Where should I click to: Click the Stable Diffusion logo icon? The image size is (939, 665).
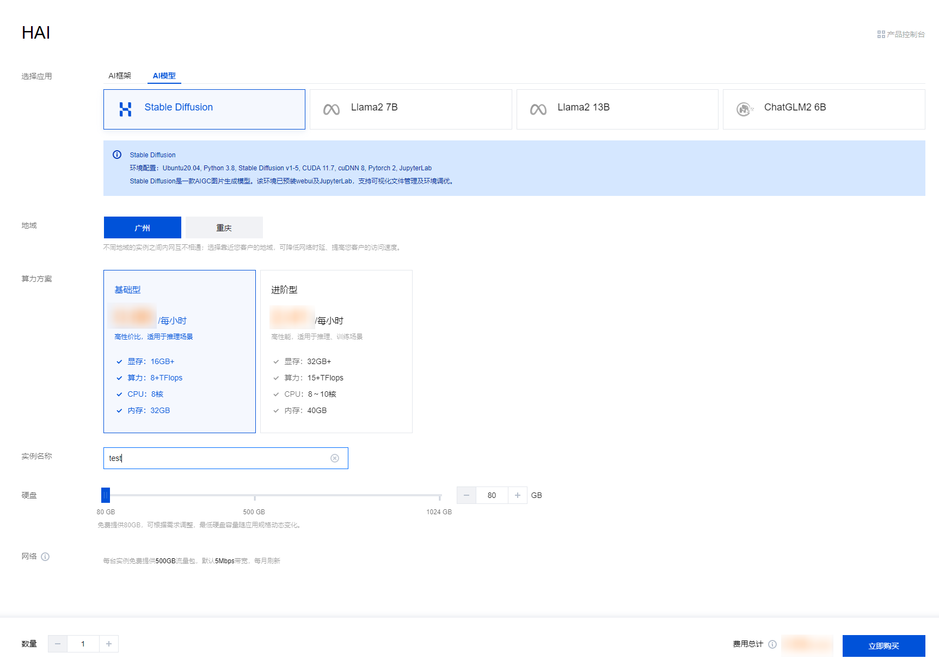coord(125,109)
